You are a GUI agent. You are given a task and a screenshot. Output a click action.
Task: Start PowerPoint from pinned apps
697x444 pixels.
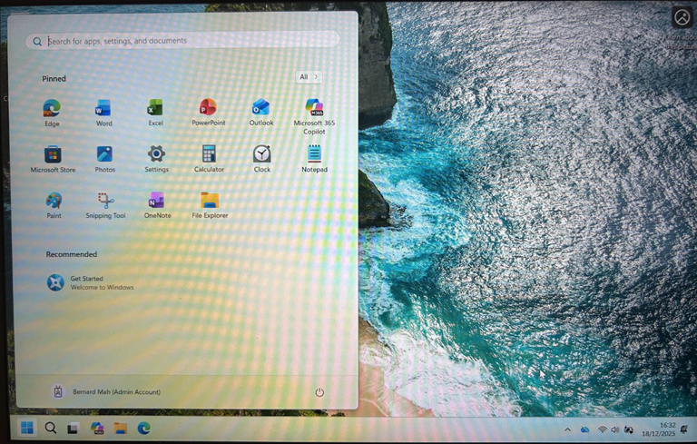(x=208, y=112)
